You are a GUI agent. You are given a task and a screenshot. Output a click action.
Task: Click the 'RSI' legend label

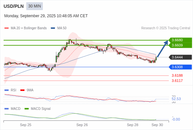coord(13,90)
